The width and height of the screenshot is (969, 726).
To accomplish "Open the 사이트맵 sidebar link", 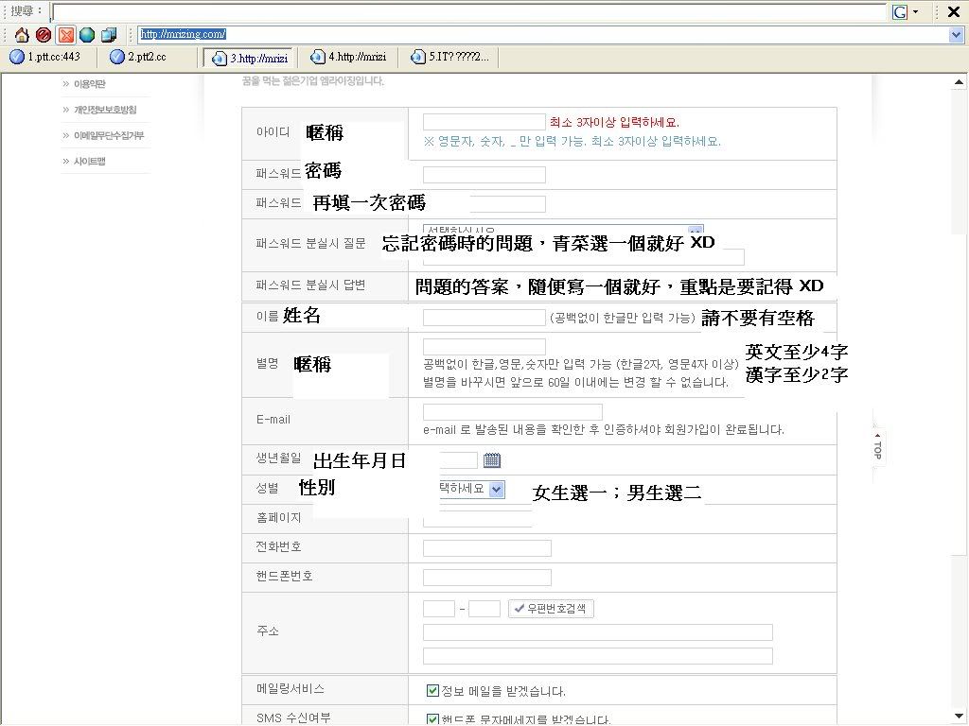I will click(x=89, y=162).
